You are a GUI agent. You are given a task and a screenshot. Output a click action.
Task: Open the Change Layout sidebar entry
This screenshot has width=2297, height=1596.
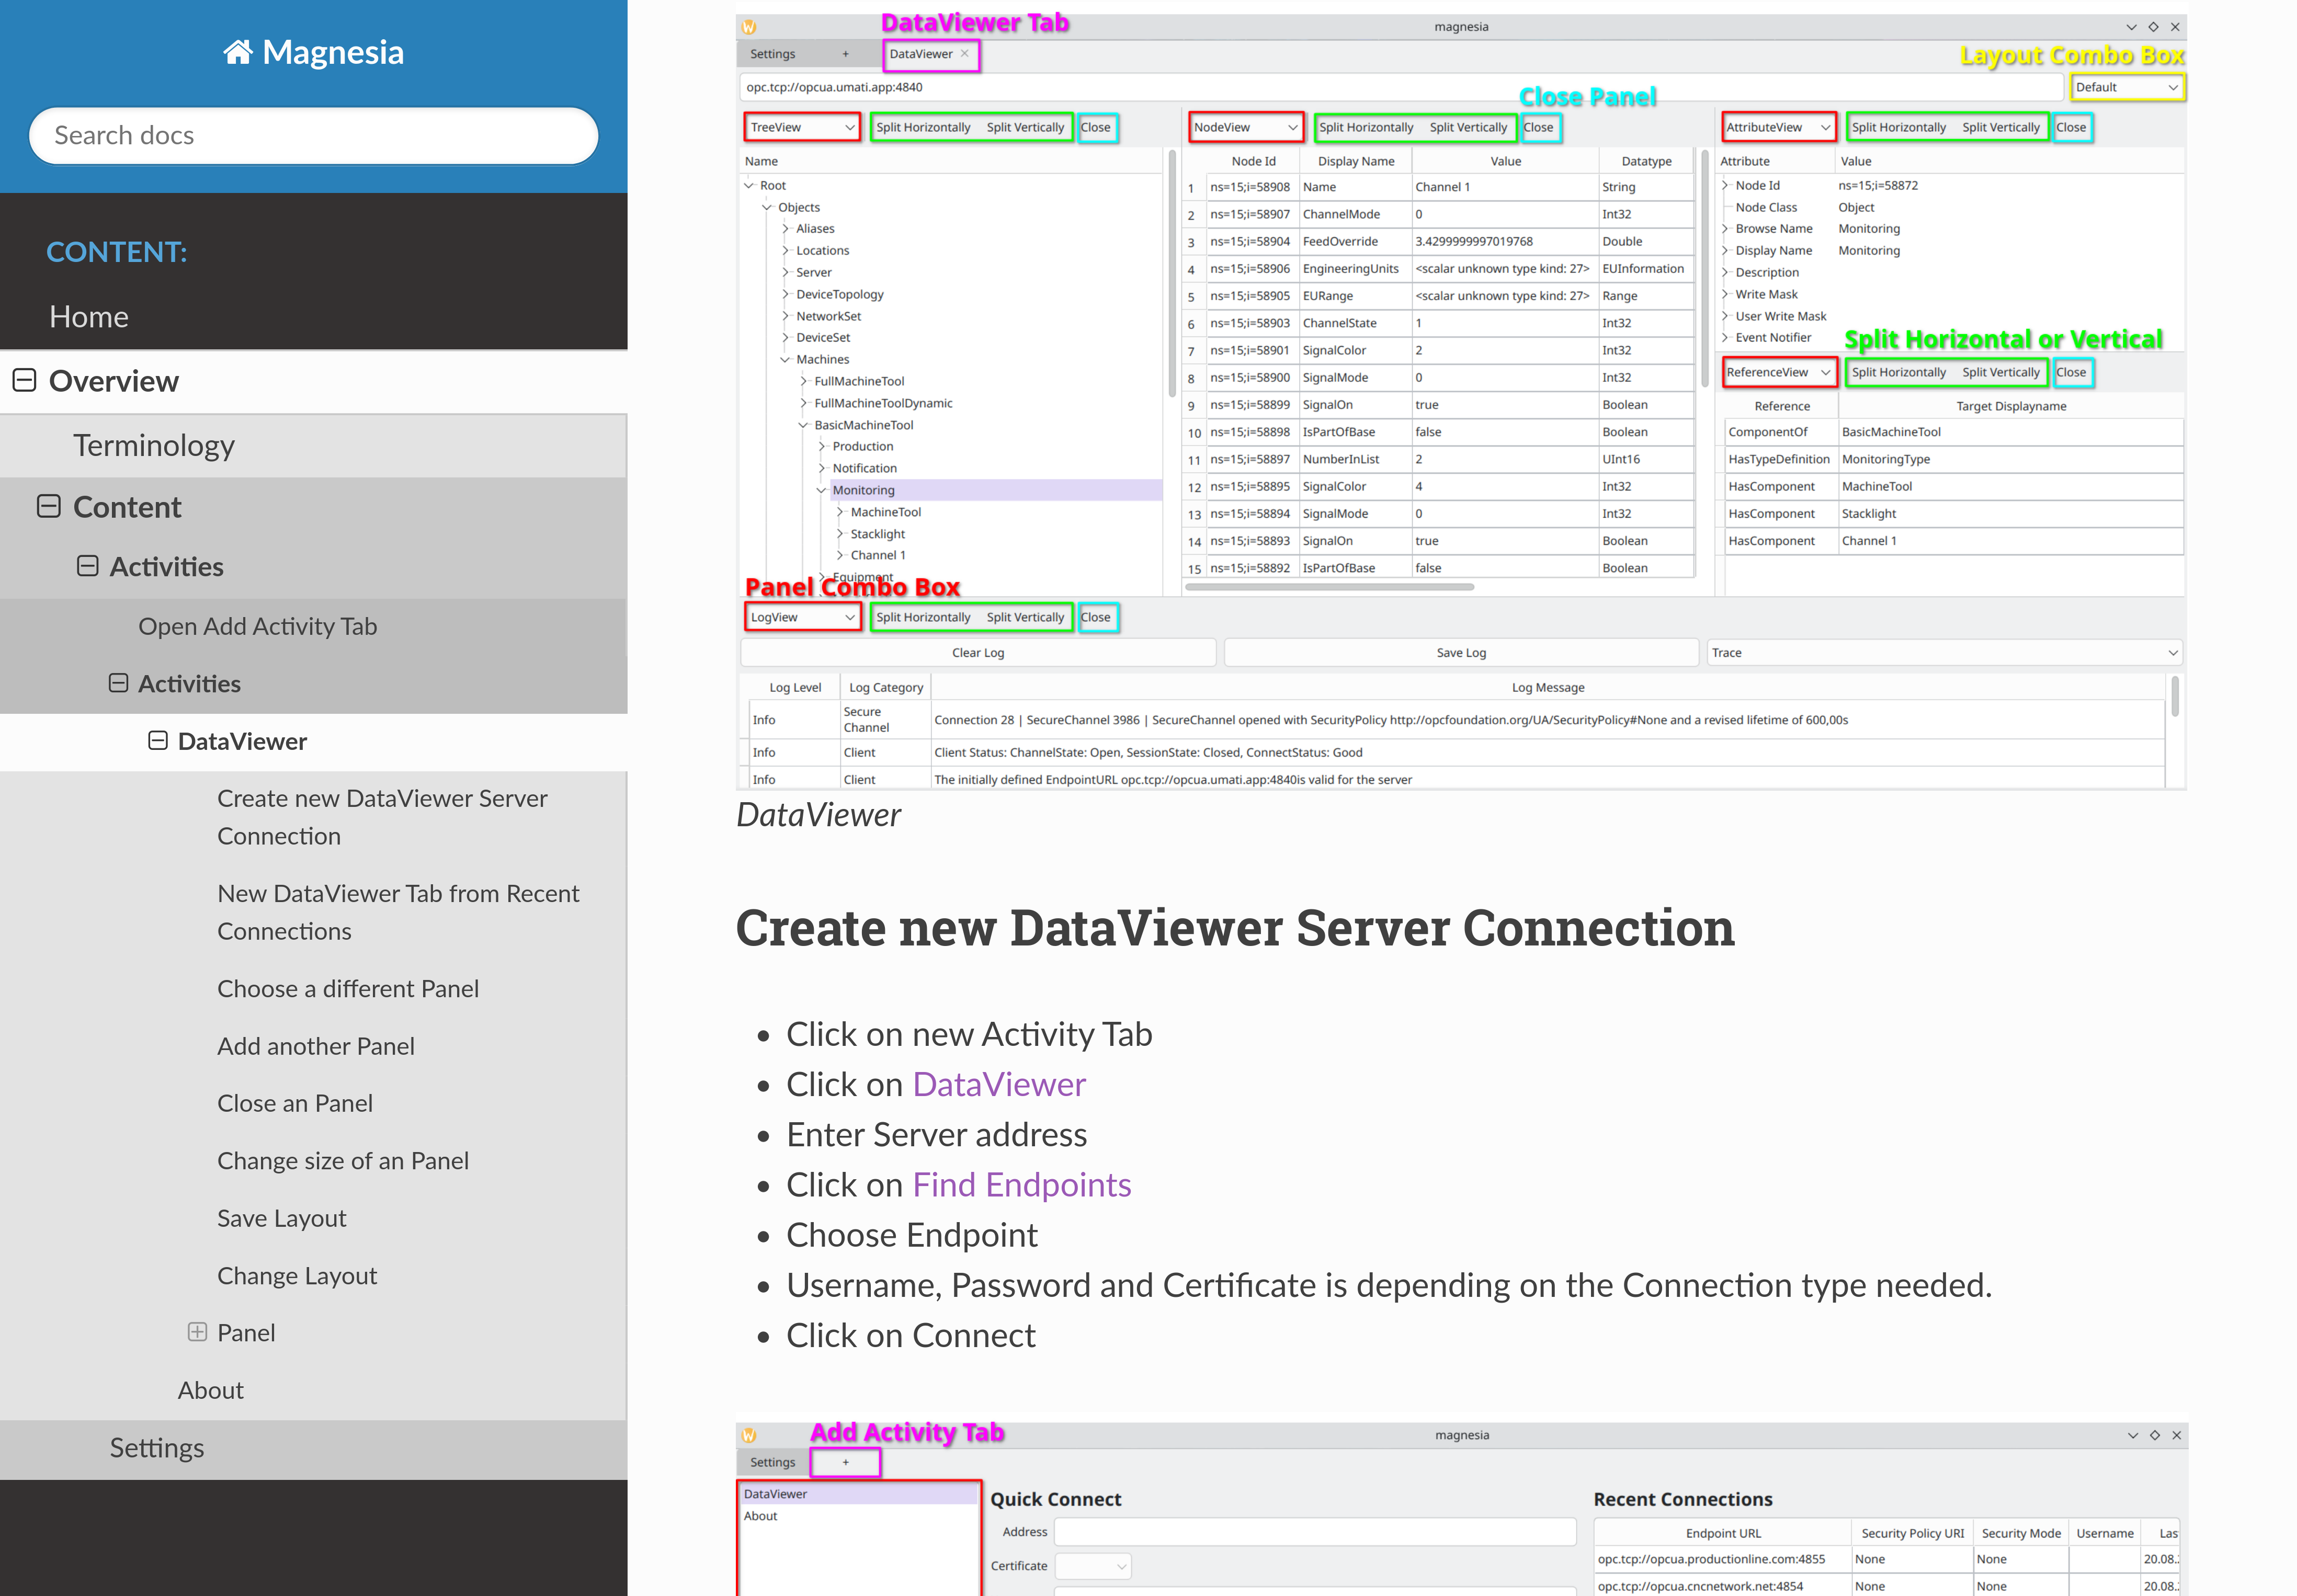(x=297, y=1276)
